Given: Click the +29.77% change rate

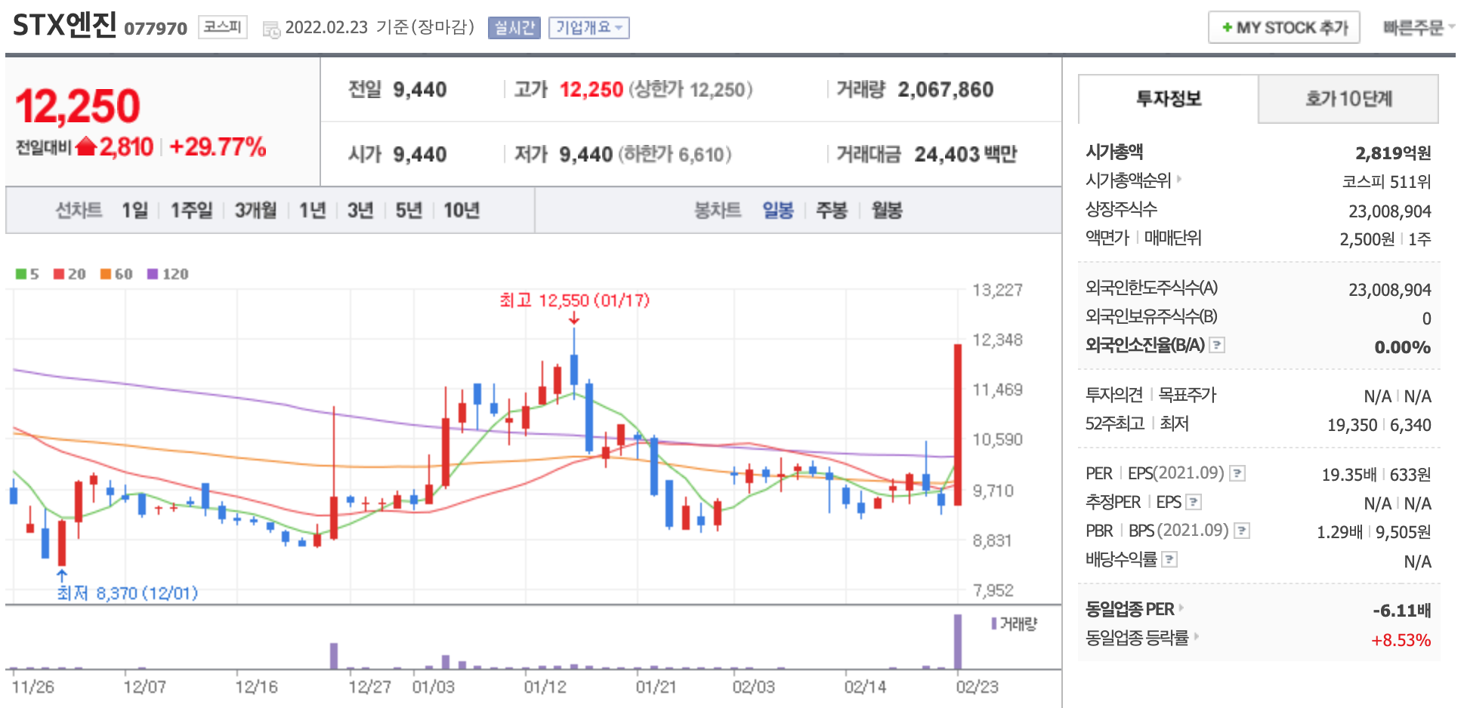Looking at the screenshot, I should tap(218, 146).
